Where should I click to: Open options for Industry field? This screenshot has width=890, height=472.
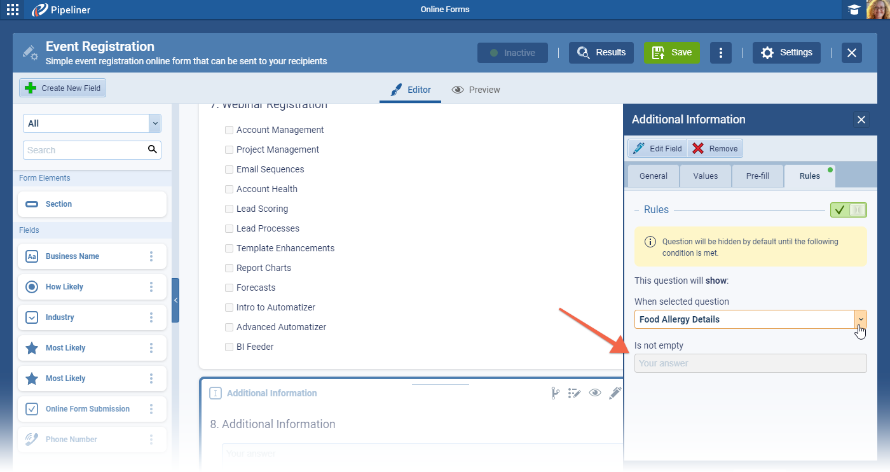151,317
